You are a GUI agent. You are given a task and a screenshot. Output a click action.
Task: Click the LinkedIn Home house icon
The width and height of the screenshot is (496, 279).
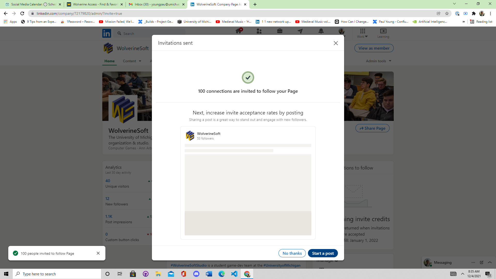239,31
